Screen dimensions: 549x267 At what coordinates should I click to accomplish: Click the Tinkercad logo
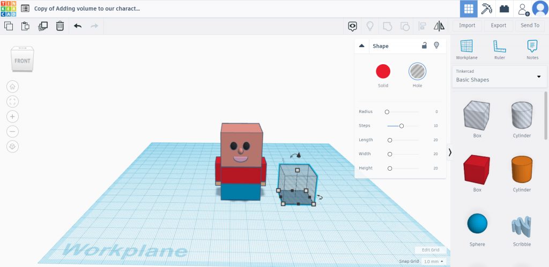[x=8, y=9]
